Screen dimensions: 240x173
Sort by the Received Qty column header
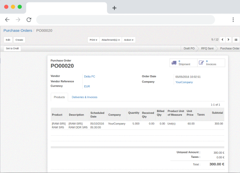point(148,115)
